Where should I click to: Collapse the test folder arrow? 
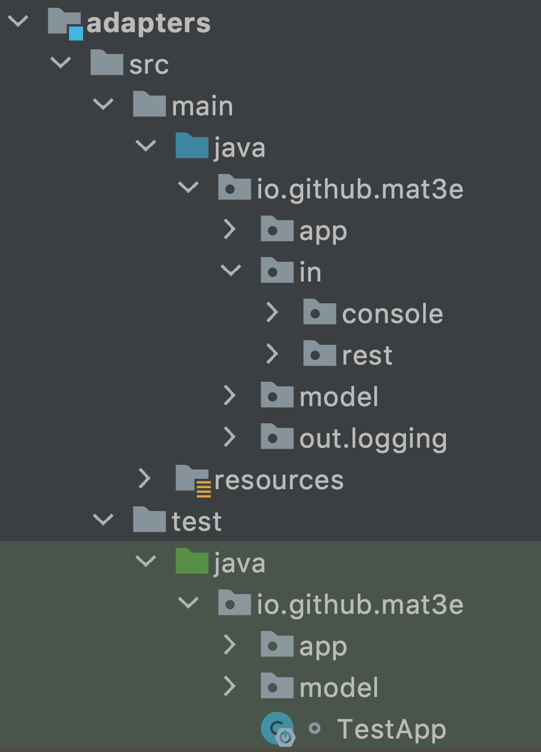pyautogui.click(x=103, y=520)
